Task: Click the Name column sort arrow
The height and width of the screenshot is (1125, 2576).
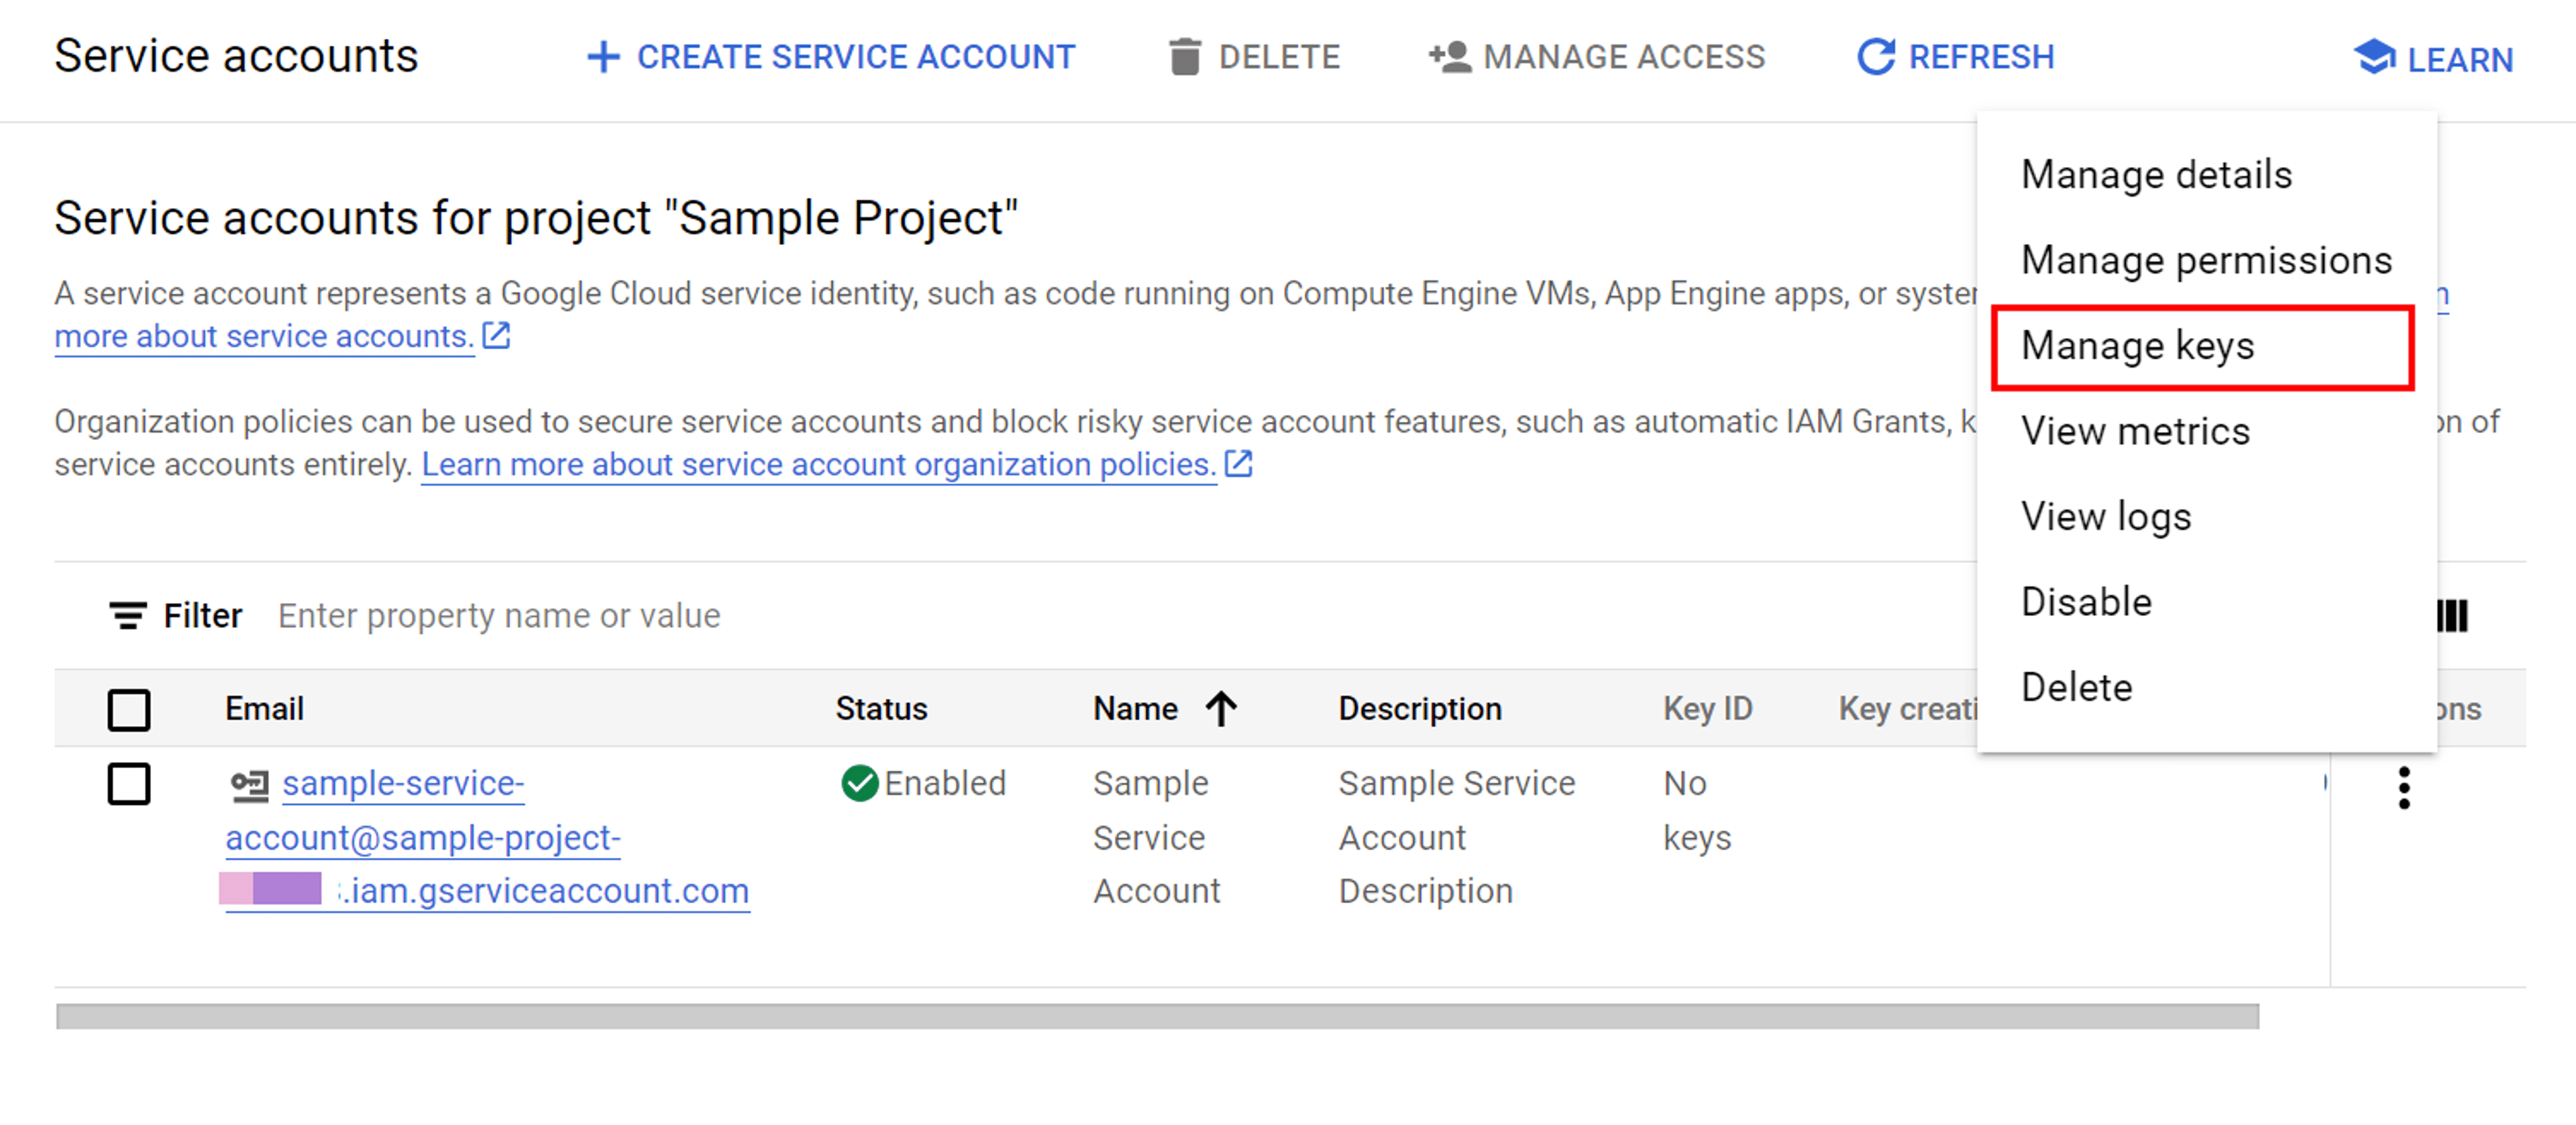Action: tap(1221, 708)
